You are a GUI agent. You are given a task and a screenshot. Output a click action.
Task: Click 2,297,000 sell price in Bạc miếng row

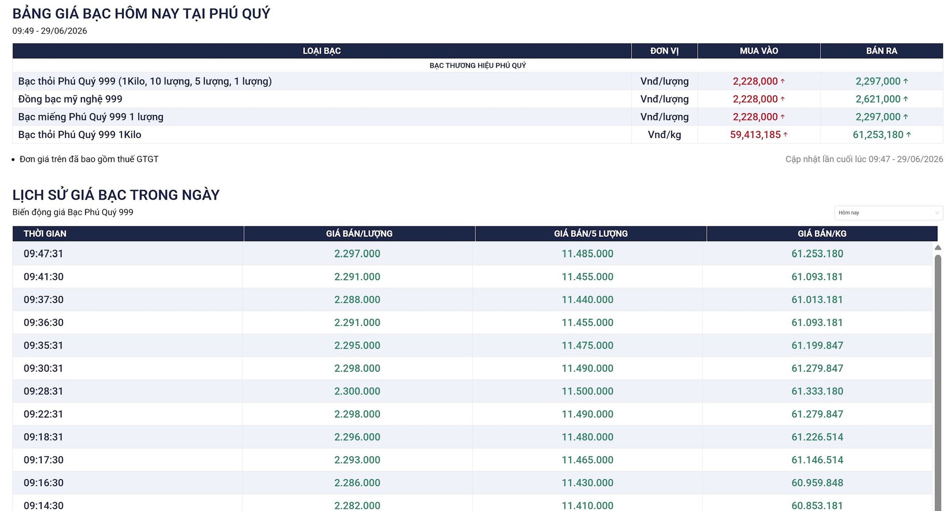click(878, 117)
